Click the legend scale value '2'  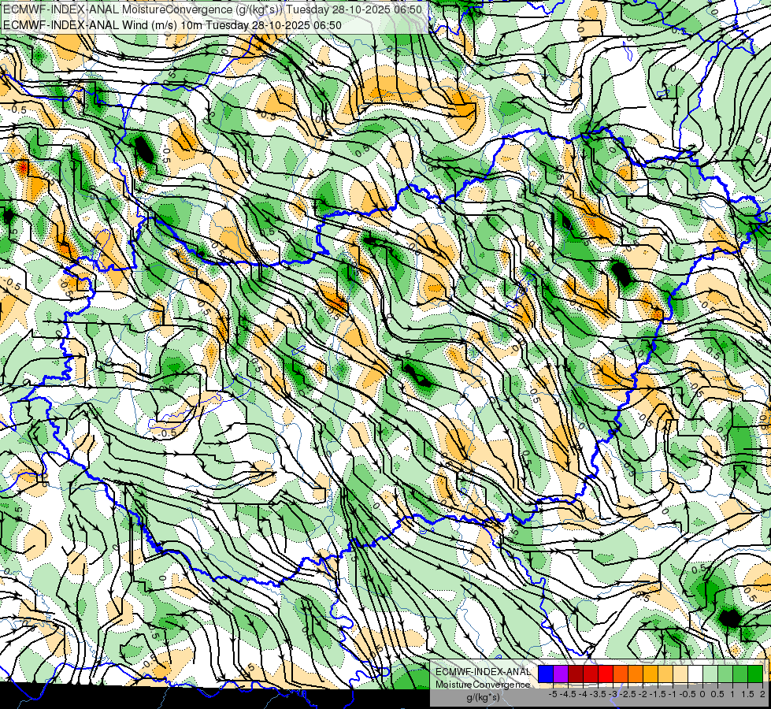pos(762,694)
